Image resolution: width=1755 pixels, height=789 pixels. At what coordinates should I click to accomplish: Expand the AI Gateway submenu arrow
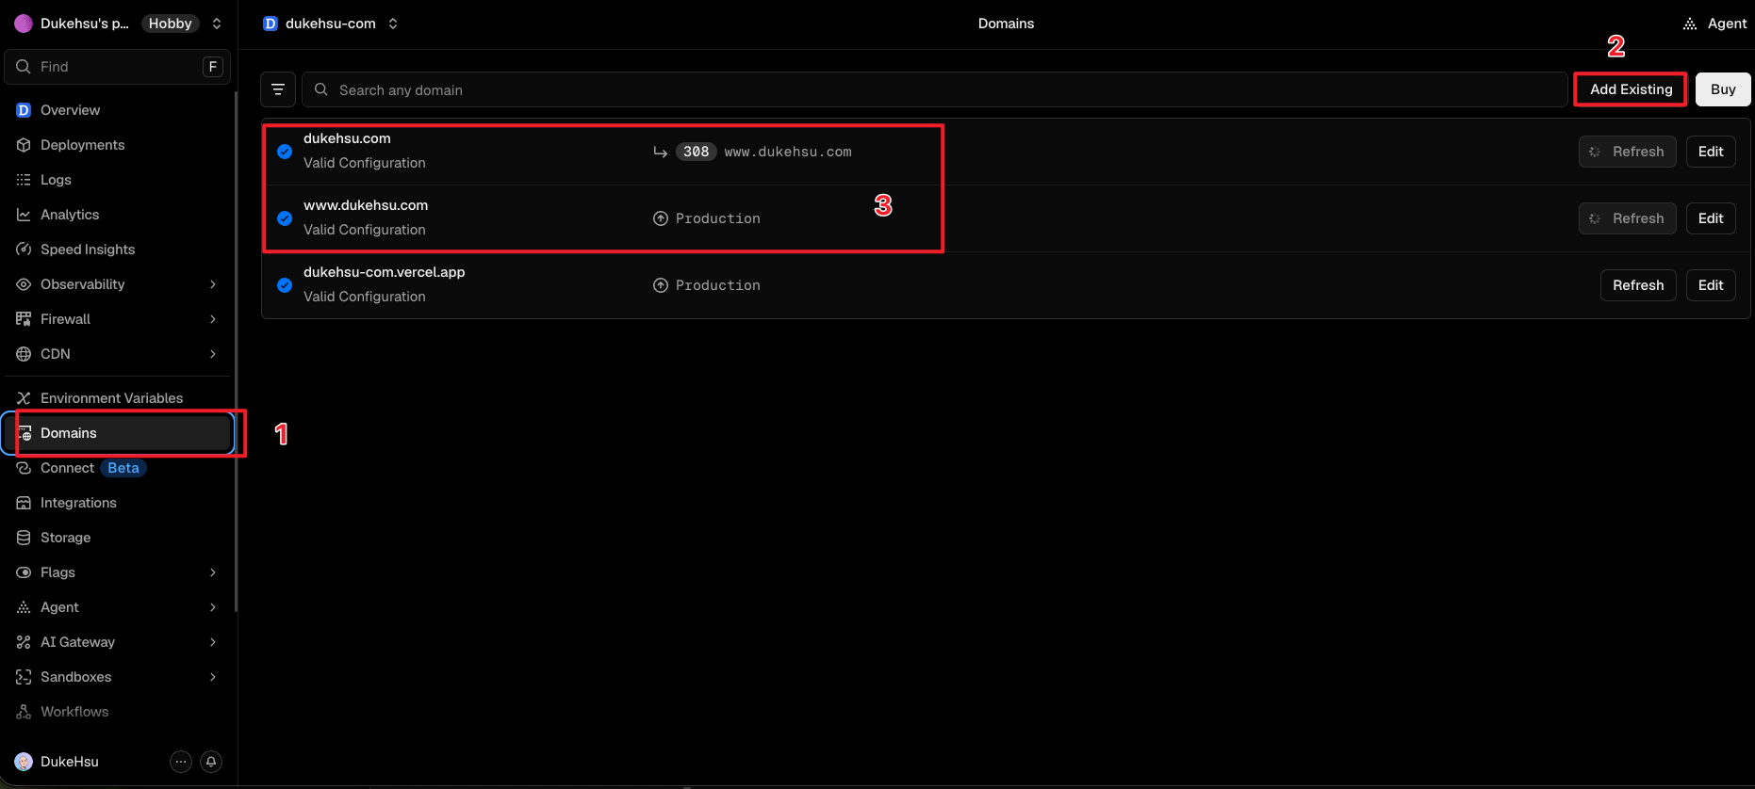tap(213, 642)
